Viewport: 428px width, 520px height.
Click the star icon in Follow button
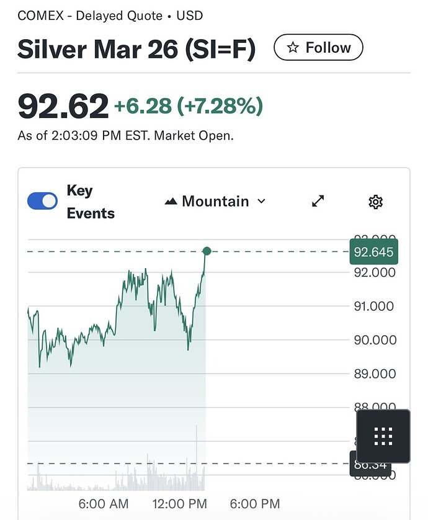tap(293, 48)
